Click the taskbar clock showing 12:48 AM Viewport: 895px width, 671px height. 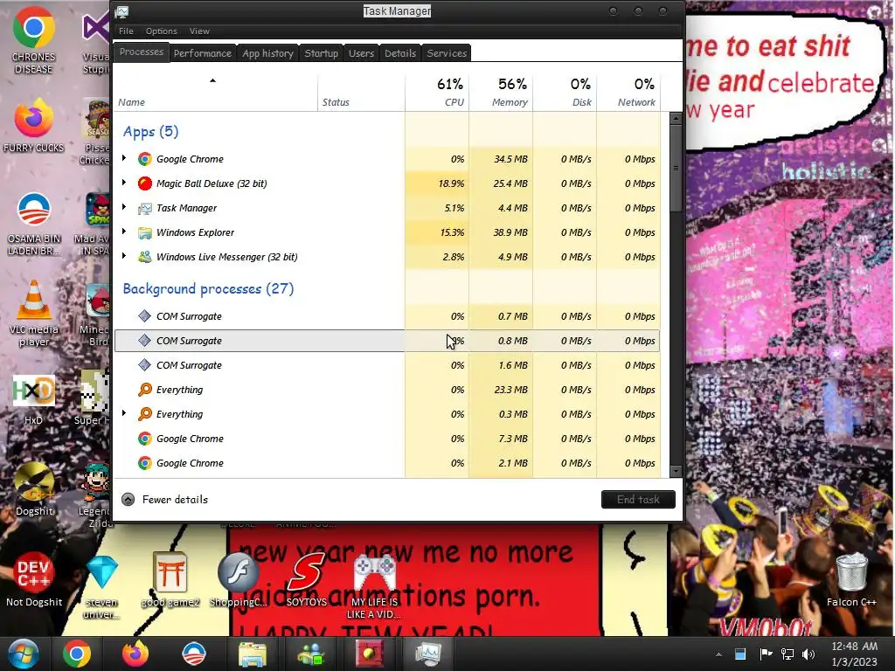pyautogui.click(x=855, y=654)
